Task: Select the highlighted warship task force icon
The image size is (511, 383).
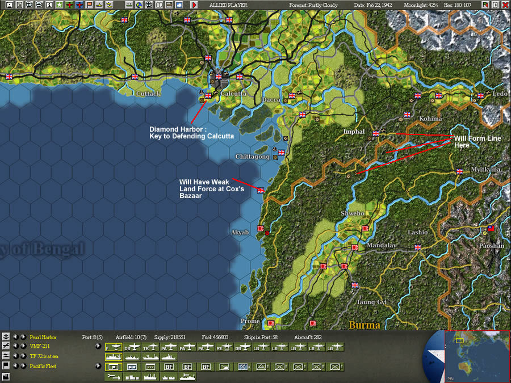Action: [114, 357]
